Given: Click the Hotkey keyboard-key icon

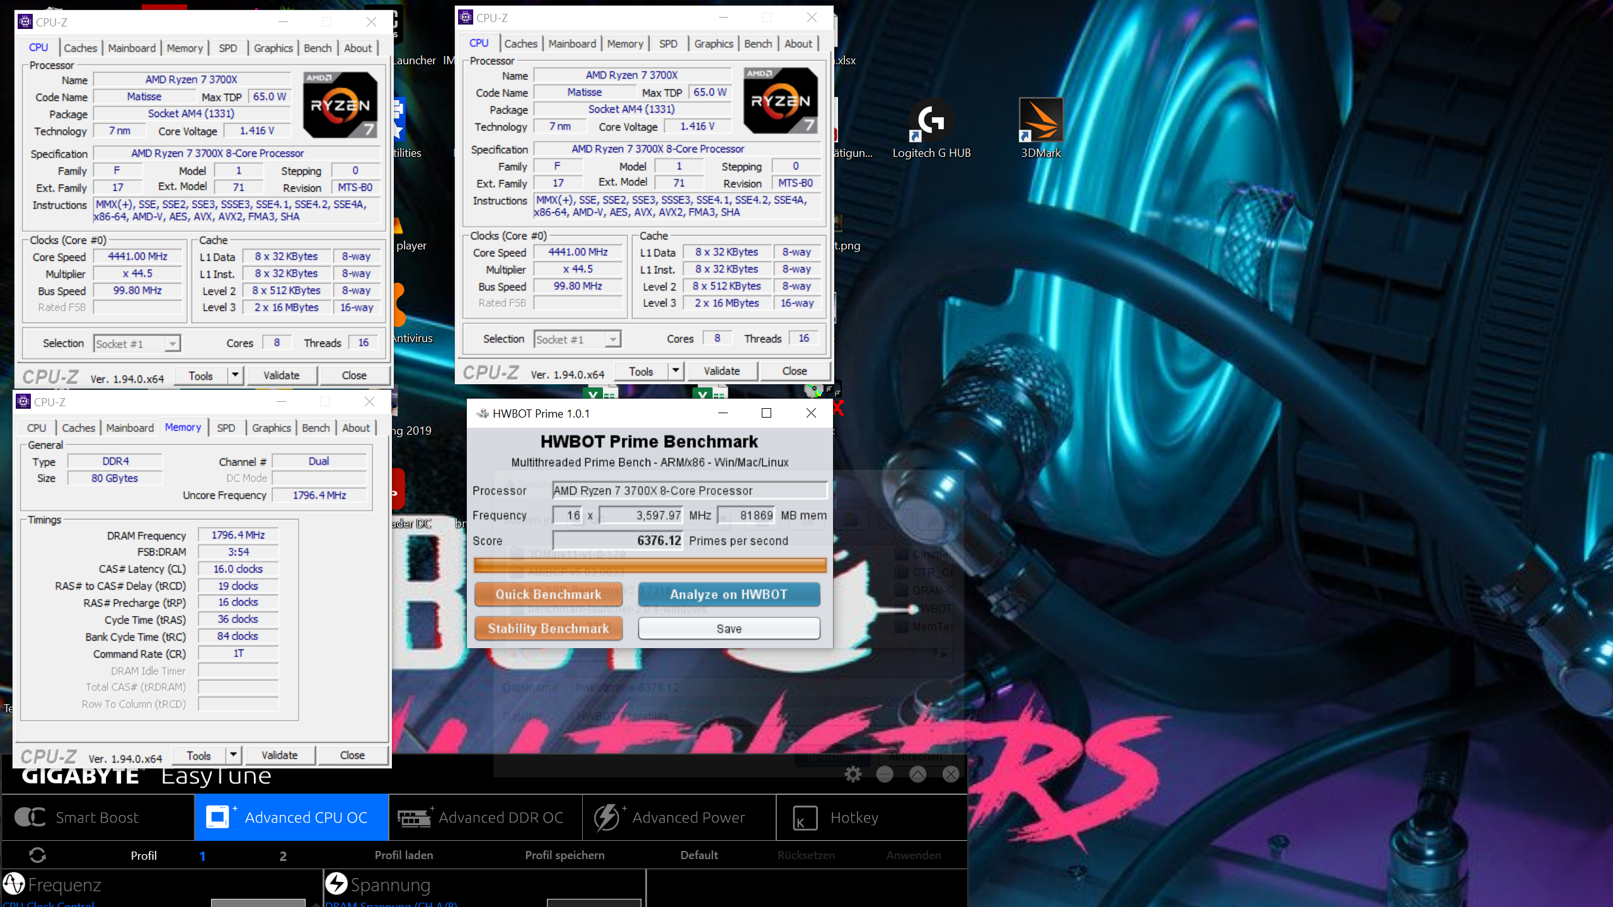Looking at the screenshot, I should (x=805, y=818).
